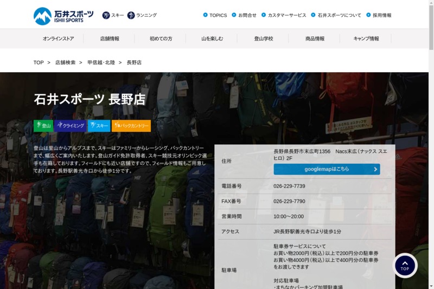The width and height of the screenshot is (434, 289).
Task: Click the phone number 026-229-7739
Action: pos(289,186)
